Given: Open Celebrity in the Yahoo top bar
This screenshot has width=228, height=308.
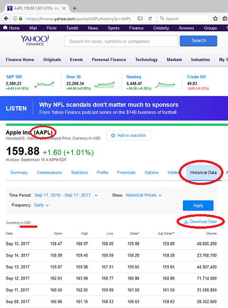Looking at the screenshot, I should 161,28.
